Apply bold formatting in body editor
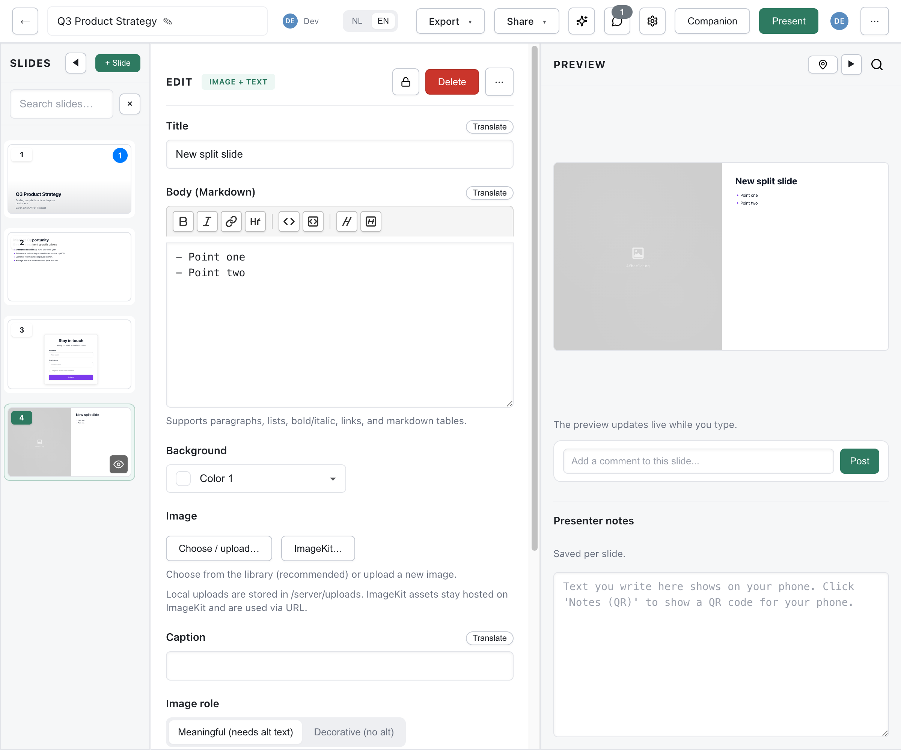Image resolution: width=901 pixels, height=750 pixels. 183,221
